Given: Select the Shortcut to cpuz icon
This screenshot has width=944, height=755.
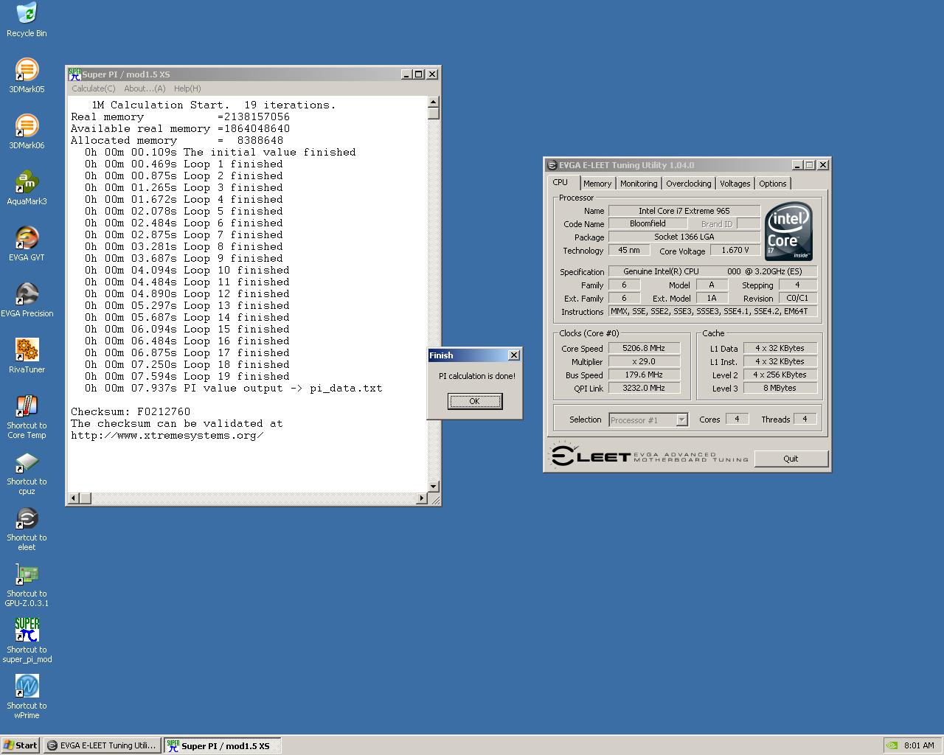Looking at the screenshot, I should pos(27,473).
